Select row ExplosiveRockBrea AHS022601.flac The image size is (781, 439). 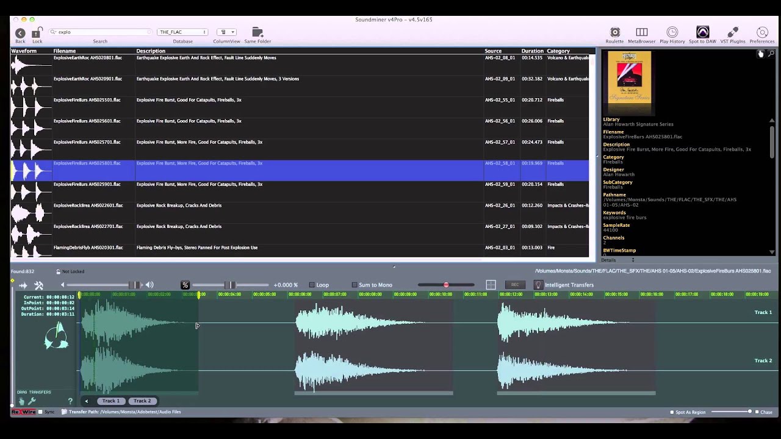tap(300, 212)
